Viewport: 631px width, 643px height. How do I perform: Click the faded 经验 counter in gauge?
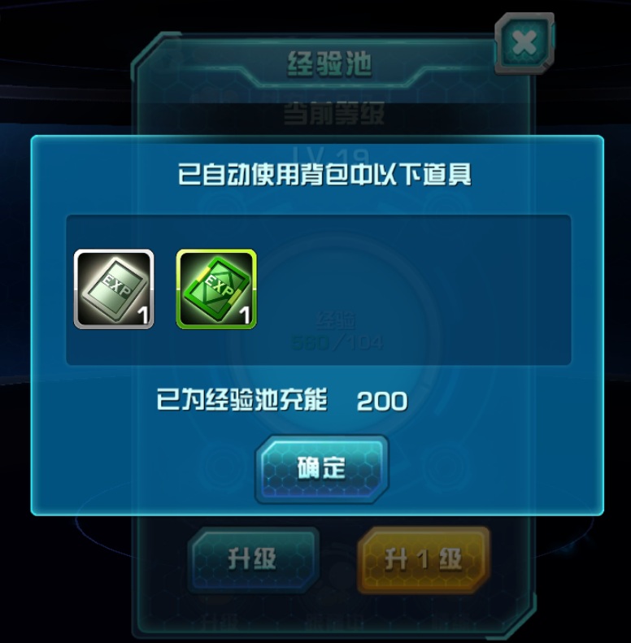point(337,332)
